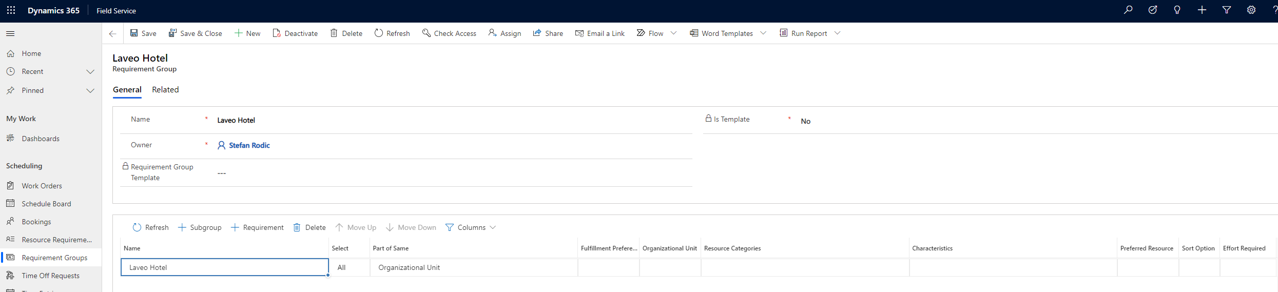
Task: Delete the record from command bar
Action: coord(346,33)
